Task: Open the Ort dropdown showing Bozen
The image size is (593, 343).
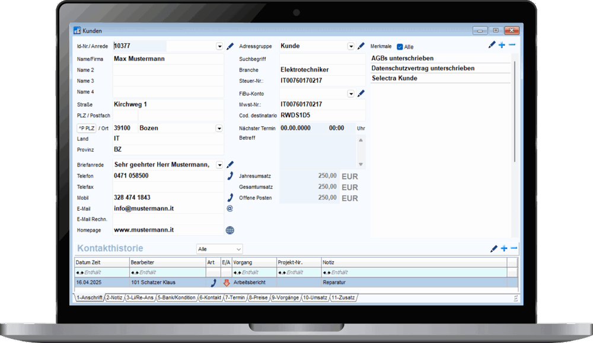Action: 219,128
